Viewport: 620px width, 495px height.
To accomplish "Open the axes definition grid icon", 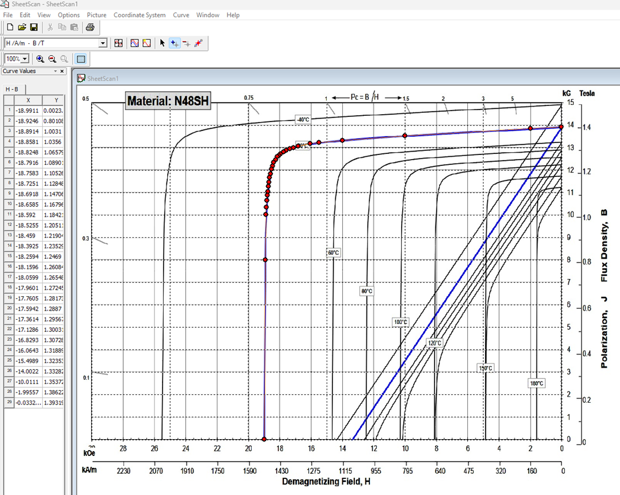I will point(119,43).
